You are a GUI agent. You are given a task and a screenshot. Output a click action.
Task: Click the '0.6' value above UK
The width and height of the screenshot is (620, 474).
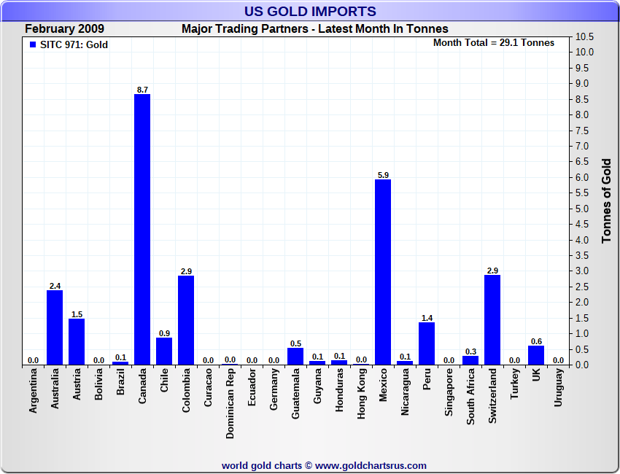pos(537,341)
